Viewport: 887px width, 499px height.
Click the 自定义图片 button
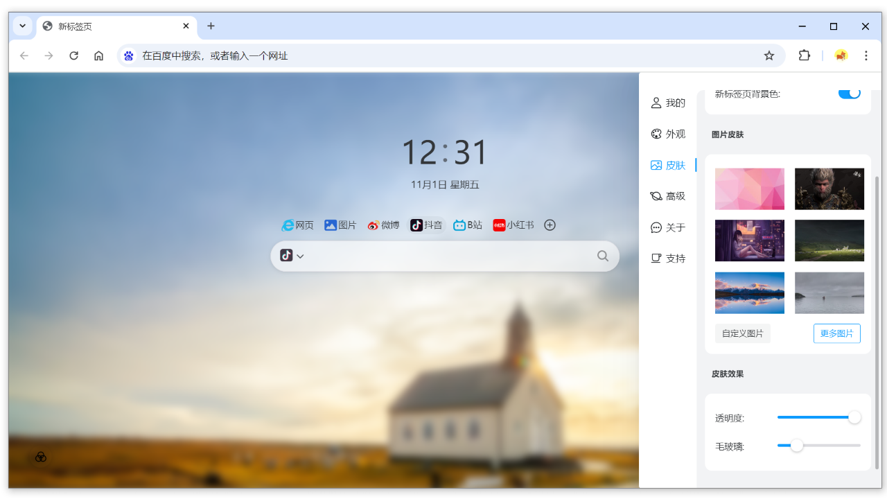[742, 333]
